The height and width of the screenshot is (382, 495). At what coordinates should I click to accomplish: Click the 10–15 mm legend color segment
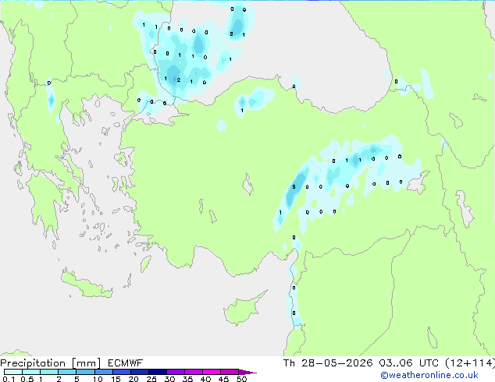pyautogui.click(x=103, y=372)
